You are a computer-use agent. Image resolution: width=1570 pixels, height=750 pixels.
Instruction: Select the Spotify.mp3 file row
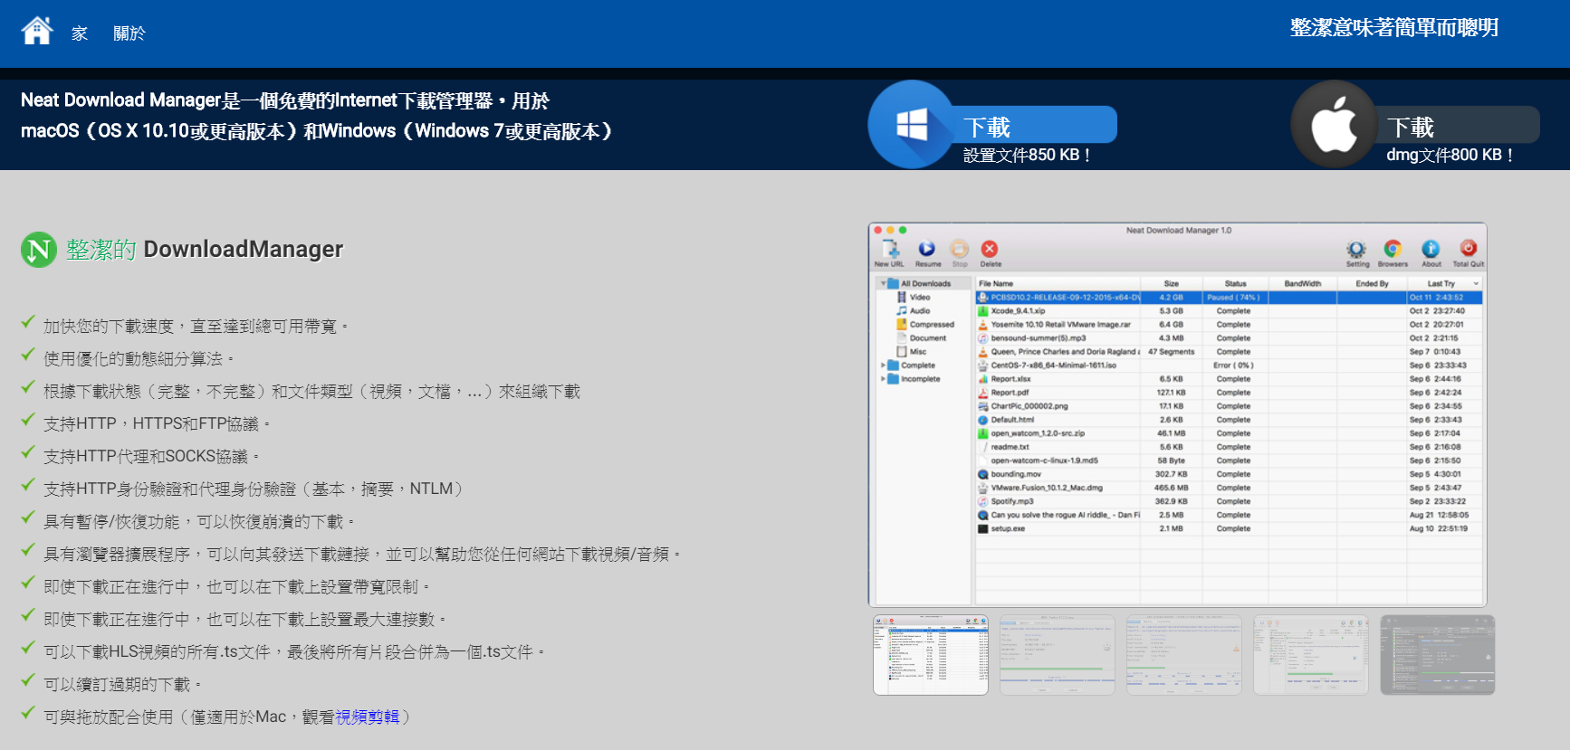click(x=1230, y=501)
